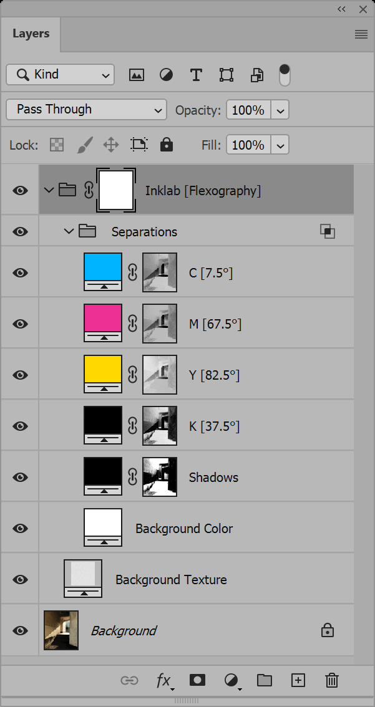Click the new adjustment layer button
The width and height of the screenshot is (375, 707).
tap(231, 680)
